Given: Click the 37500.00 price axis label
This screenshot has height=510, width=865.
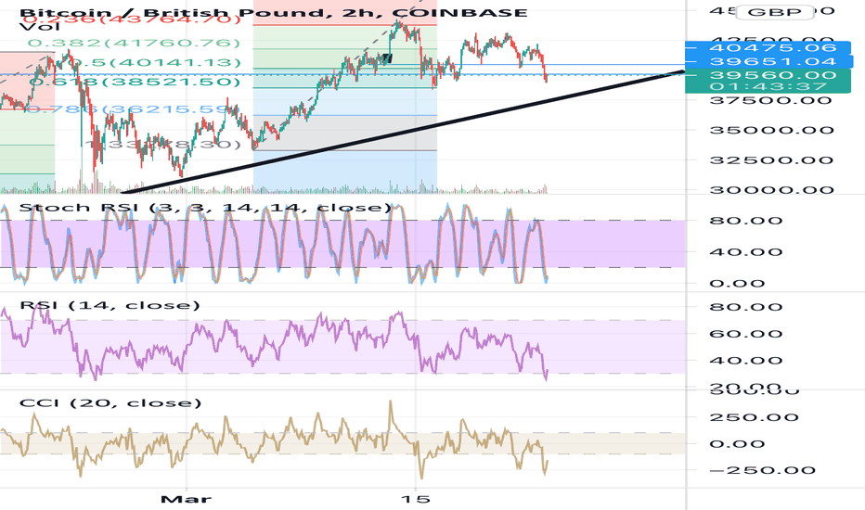Looking at the screenshot, I should coord(771,100).
